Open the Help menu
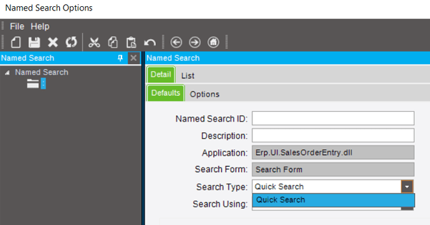Image resolution: width=430 pixels, height=225 pixels. point(40,27)
